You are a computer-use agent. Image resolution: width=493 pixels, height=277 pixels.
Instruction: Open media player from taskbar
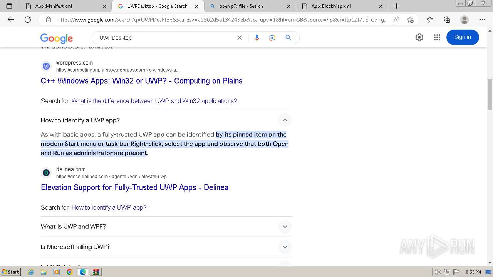57,272
